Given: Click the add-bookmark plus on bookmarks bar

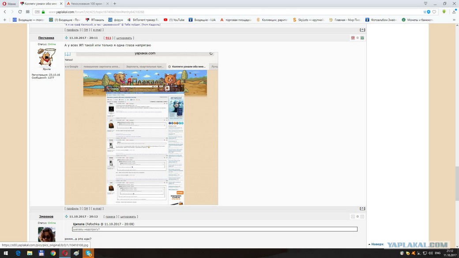Looking at the screenshot, I should click(x=5, y=20).
